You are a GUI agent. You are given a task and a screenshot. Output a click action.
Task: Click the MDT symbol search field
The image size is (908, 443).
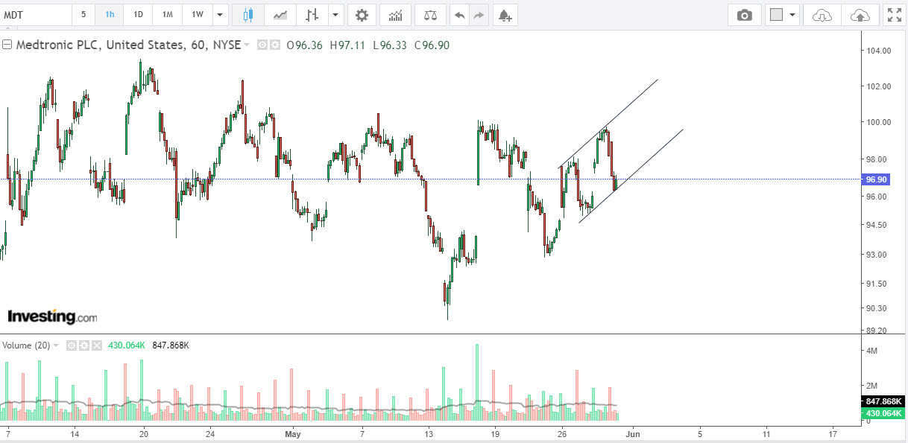pyautogui.click(x=36, y=15)
